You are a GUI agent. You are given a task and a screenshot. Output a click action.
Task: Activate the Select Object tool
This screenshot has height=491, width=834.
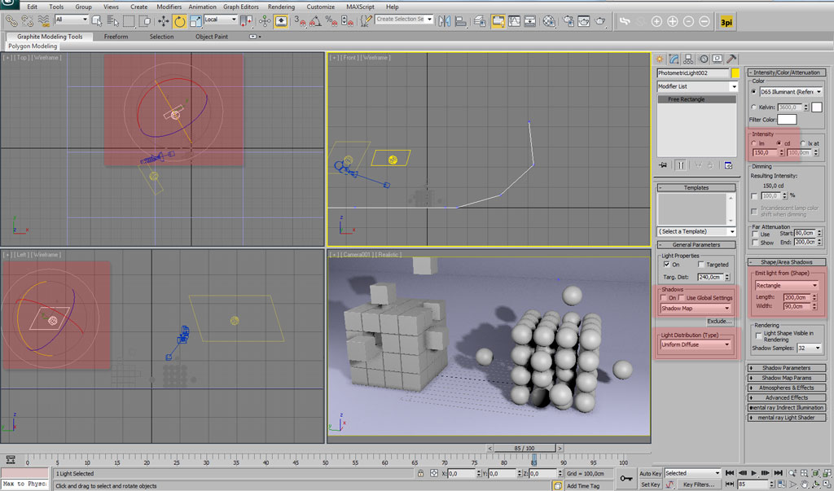point(97,21)
